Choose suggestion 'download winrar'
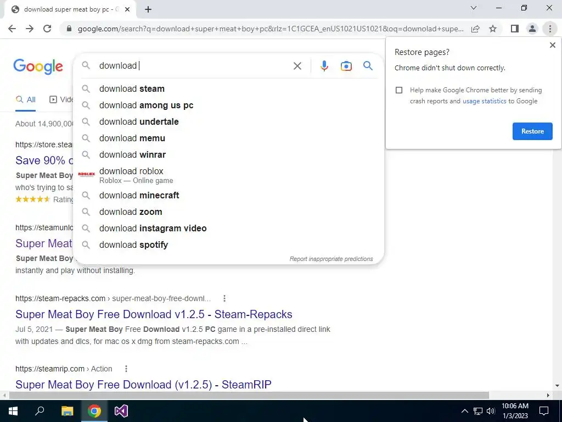The height and width of the screenshot is (422, 562). pyautogui.click(x=228, y=154)
